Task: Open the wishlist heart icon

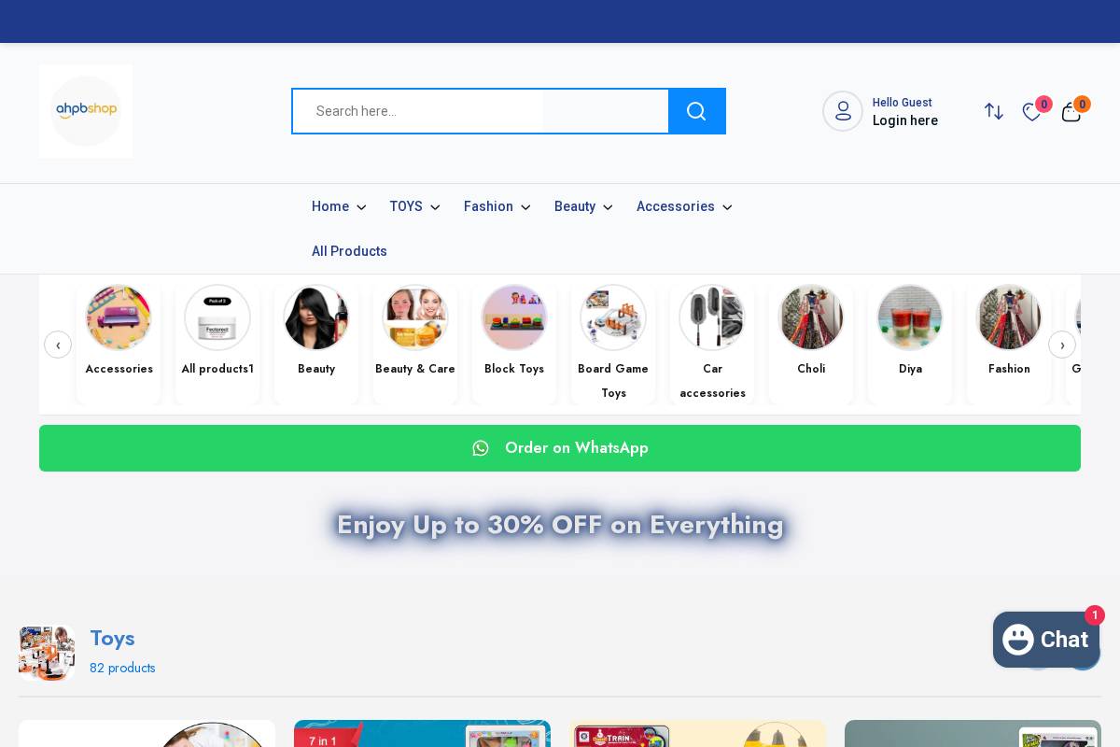Action: coord(1032,112)
